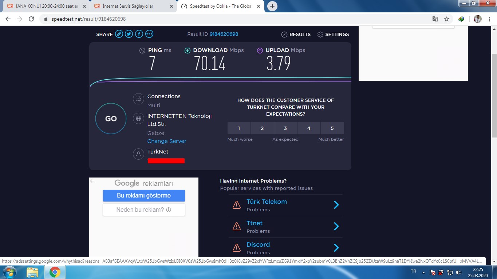Image resolution: width=497 pixels, height=279 pixels.
Task: Click the Discord warning triangle icon
Action: tap(237, 248)
